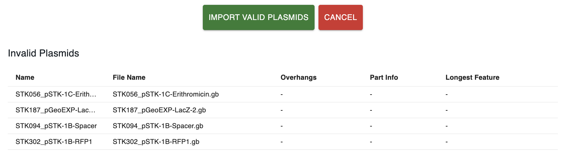Select the truncated STK187_pGeoEXP-Lac… name cell
The width and height of the screenshot is (565, 153).
[x=55, y=110]
